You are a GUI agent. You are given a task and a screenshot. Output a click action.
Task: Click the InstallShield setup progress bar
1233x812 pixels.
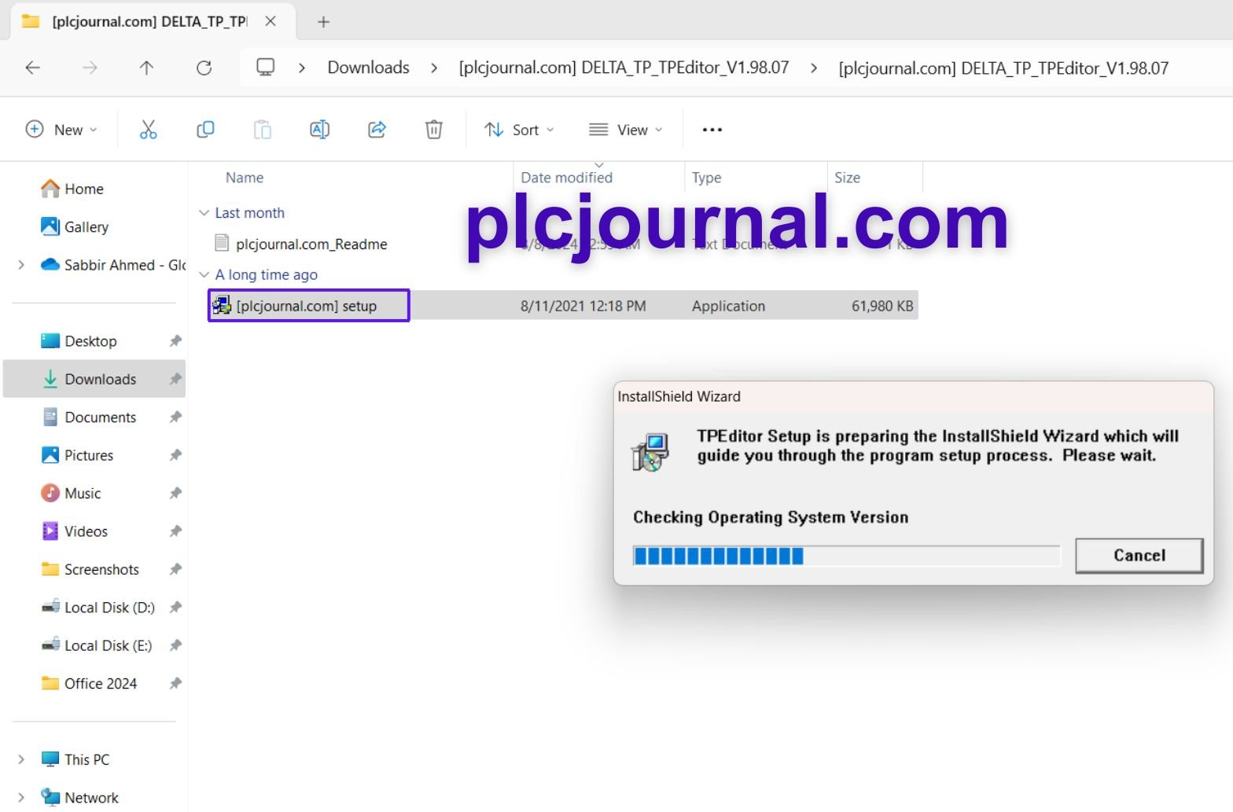coord(847,556)
